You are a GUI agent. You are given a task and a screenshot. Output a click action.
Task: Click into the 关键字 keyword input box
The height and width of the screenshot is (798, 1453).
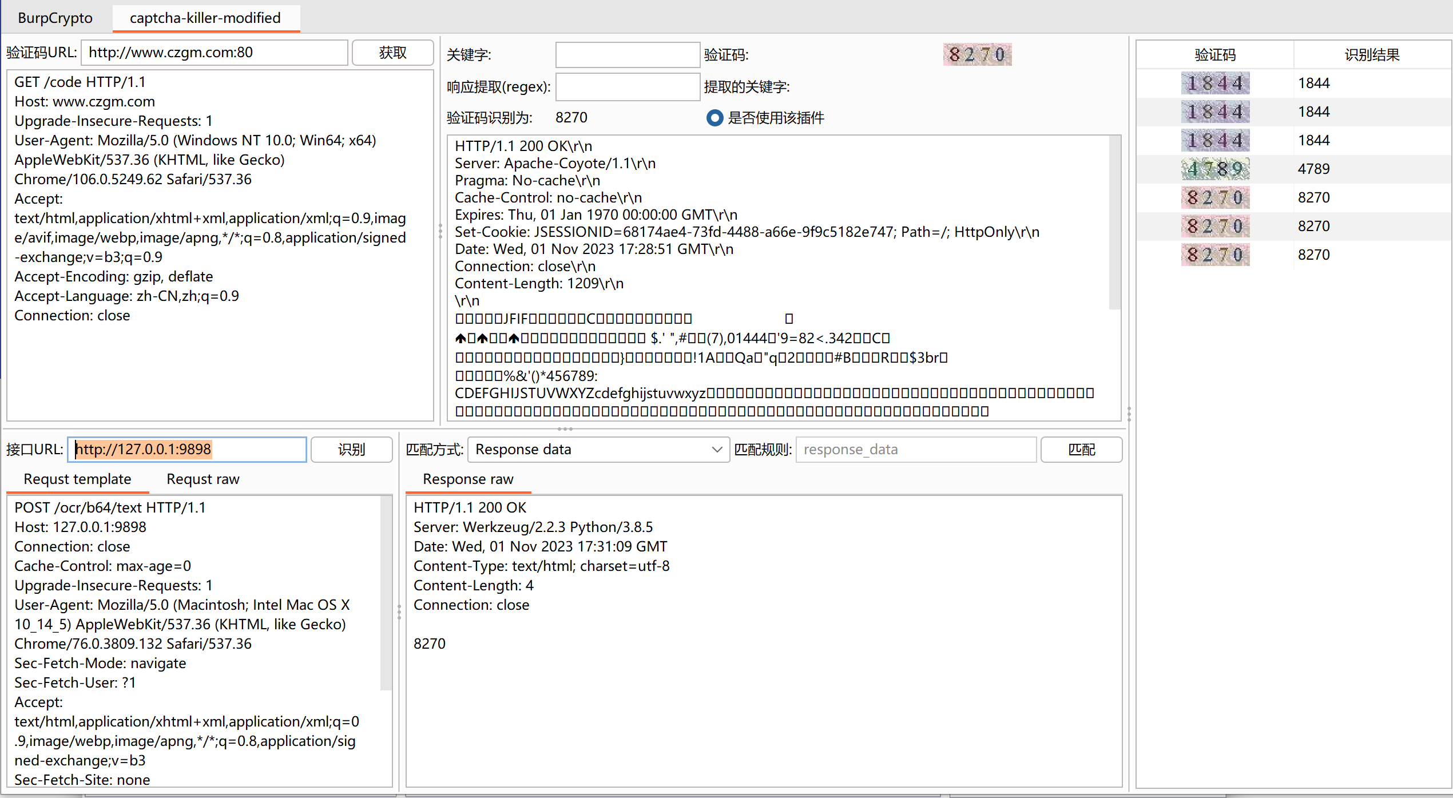pyautogui.click(x=628, y=55)
